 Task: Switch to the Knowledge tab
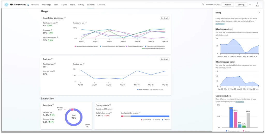[x=46, y=5]
